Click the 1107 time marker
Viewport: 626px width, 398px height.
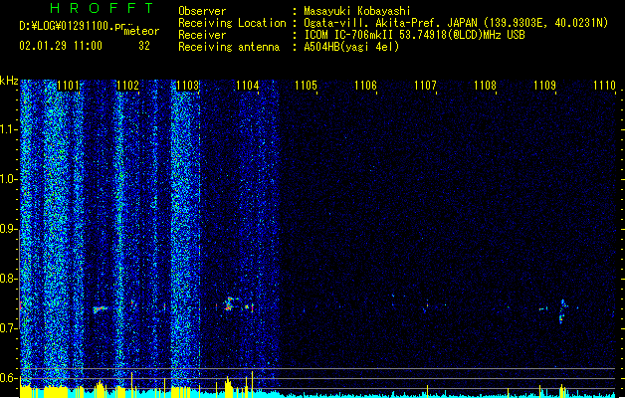[x=425, y=86]
